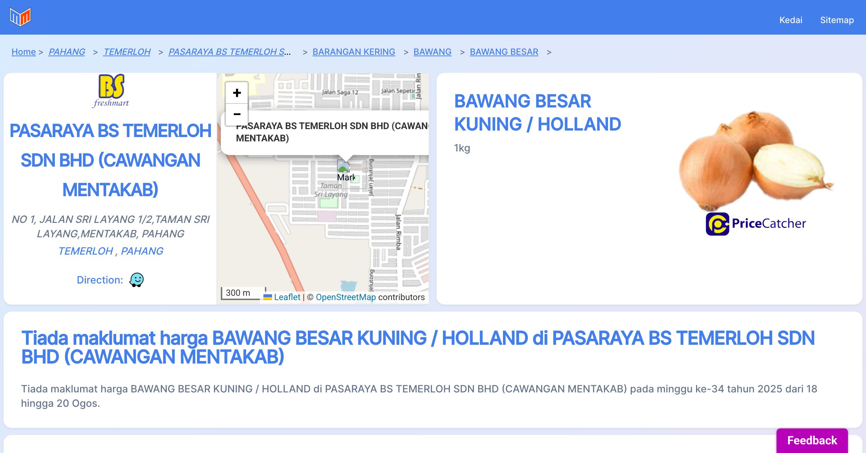Click the store address text NO 1, JALAN SRI LAYANG
Image resolution: width=866 pixels, height=453 pixels.
point(110,226)
